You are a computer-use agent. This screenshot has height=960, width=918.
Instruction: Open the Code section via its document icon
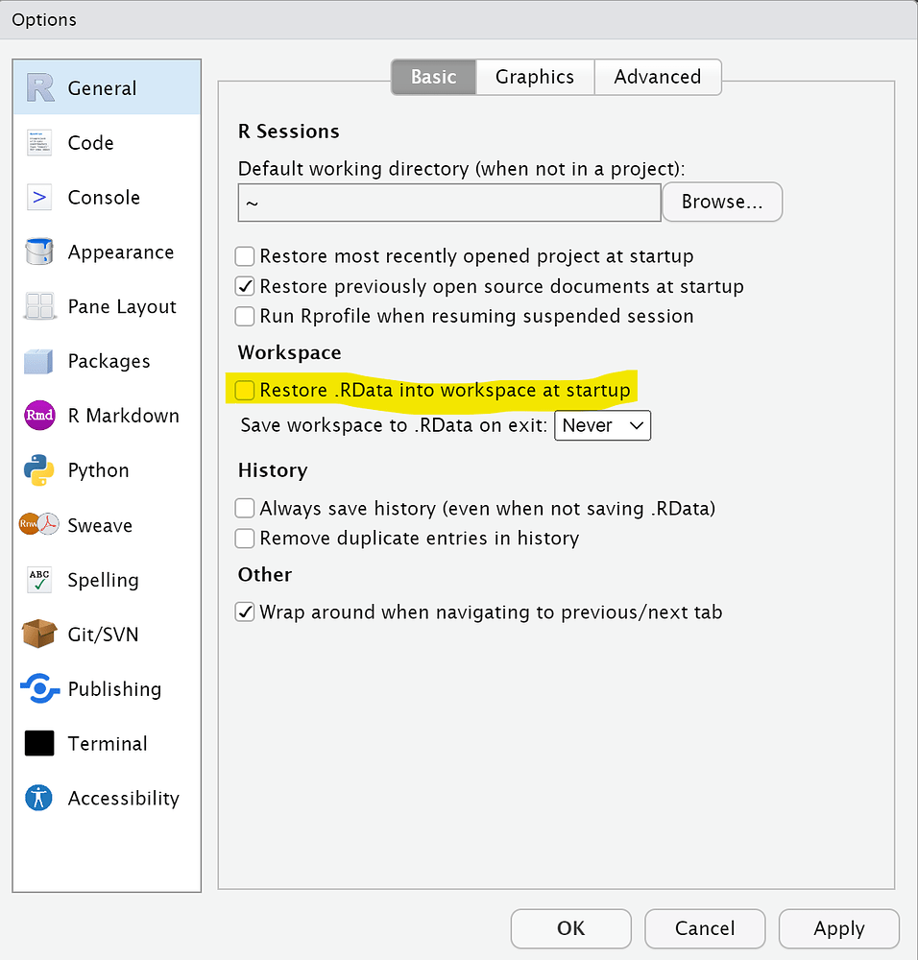click(x=39, y=143)
